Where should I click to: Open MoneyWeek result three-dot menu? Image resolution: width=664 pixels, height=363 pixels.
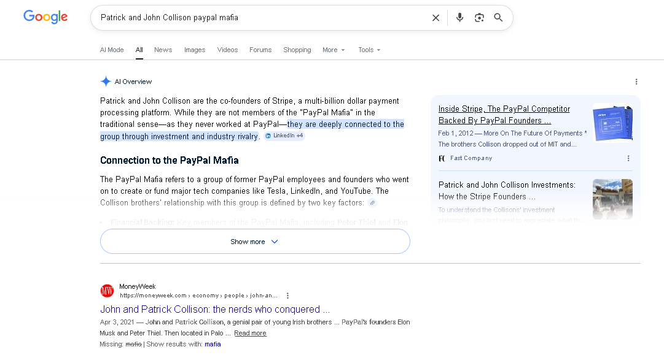coord(287,296)
